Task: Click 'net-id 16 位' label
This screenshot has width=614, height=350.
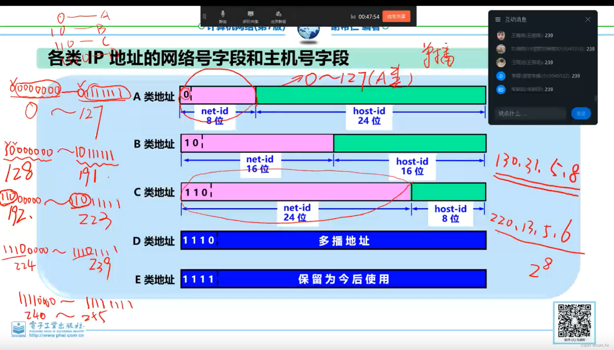Action: [260, 164]
